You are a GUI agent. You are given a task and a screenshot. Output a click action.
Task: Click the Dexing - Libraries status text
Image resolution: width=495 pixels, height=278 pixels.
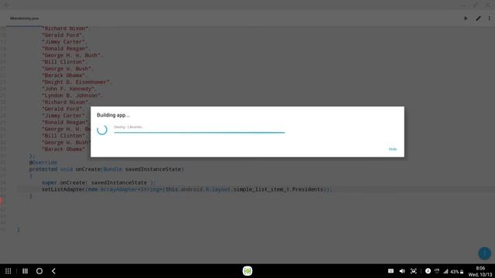pos(129,127)
